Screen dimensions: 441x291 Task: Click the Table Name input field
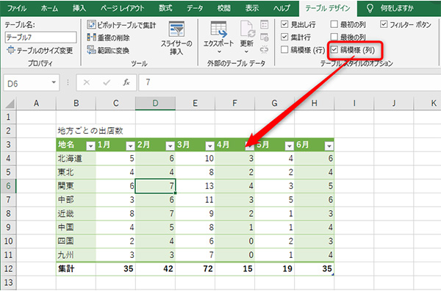pos(40,37)
